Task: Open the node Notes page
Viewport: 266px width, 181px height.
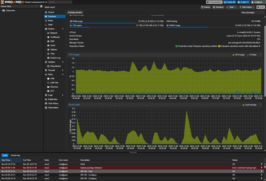Action: (x=50, y=20)
